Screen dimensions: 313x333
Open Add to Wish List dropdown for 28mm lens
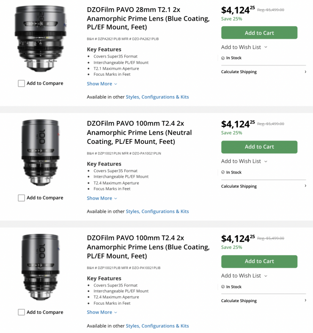tap(244, 47)
